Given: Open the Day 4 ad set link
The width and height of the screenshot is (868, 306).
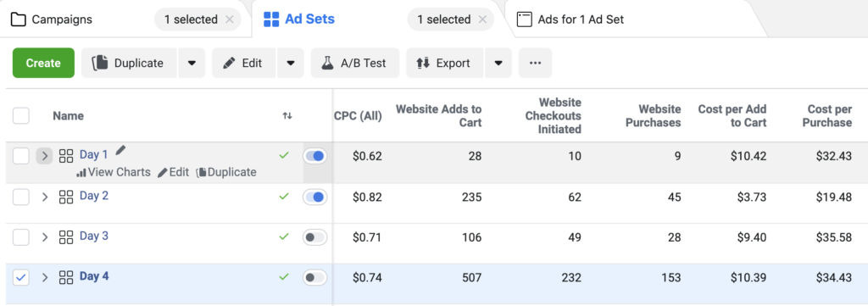Looking at the screenshot, I should [x=94, y=276].
